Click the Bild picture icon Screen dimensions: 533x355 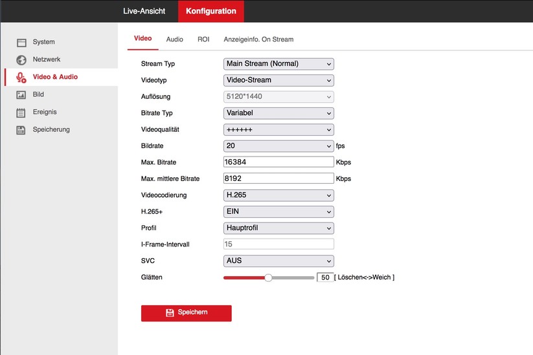21,95
